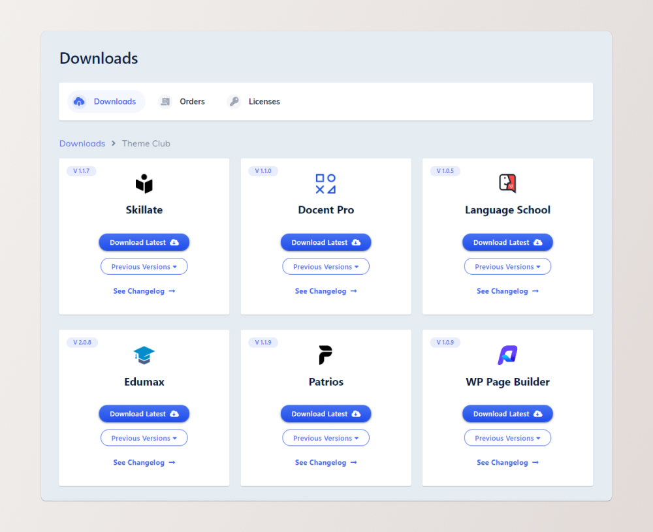
Task: Download latest Edumax version
Action: coord(144,414)
